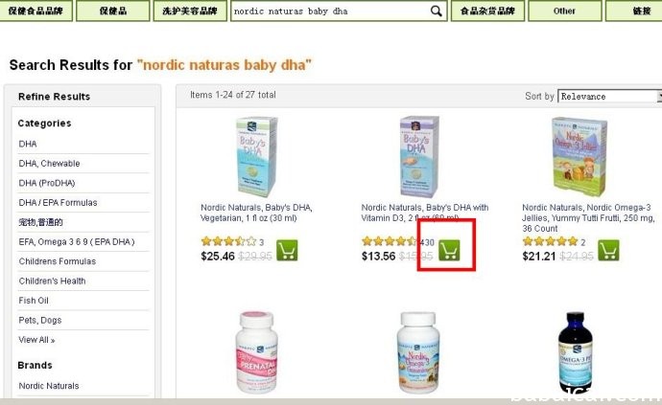Open the Sort by Relevance dropdown

tap(609, 96)
